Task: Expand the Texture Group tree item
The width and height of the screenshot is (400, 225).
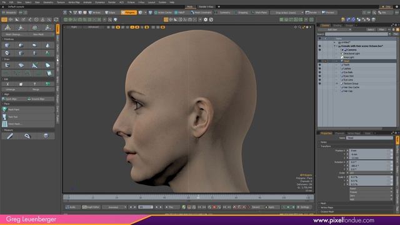Action: click(337, 83)
